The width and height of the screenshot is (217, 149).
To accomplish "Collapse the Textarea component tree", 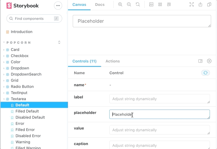I will click(18, 99).
